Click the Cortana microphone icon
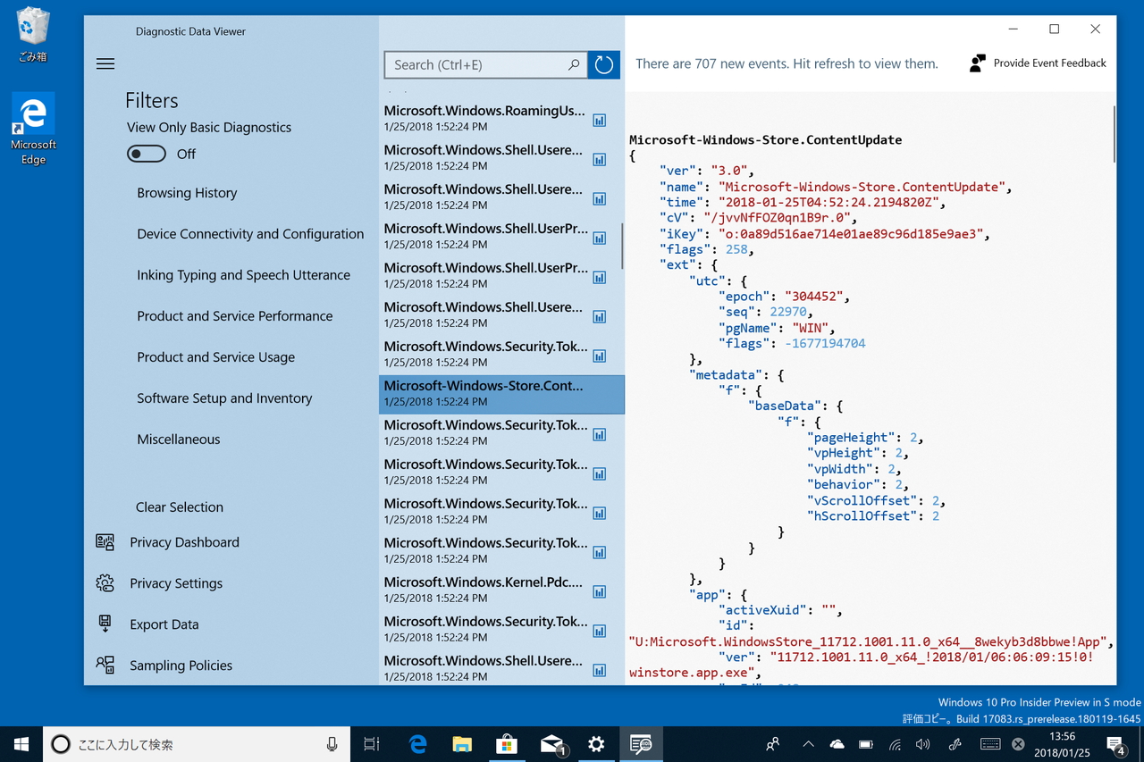 point(332,744)
